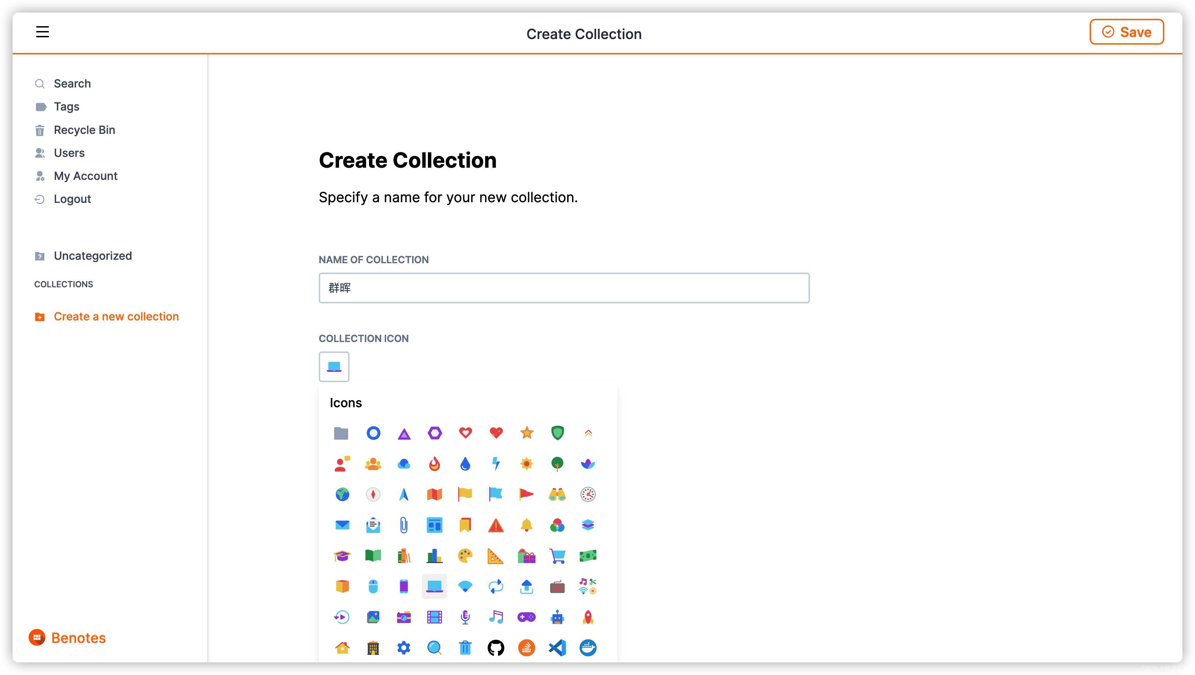The height and width of the screenshot is (675, 1195).
Task: Choose the compass icon
Action: 373,494
